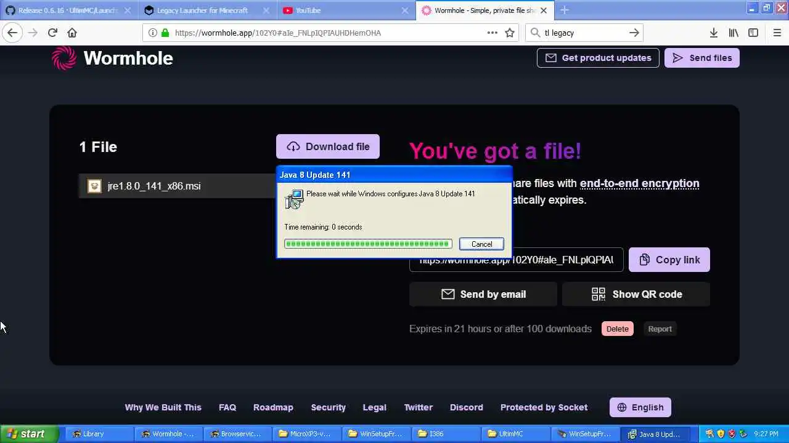This screenshot has height=443, width=789.
Task: Click Send by email button
Action: 483,294
